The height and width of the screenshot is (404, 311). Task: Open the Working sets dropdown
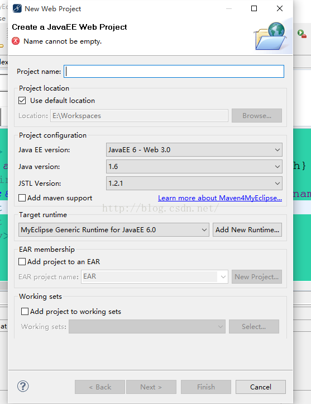click(147, 326)
